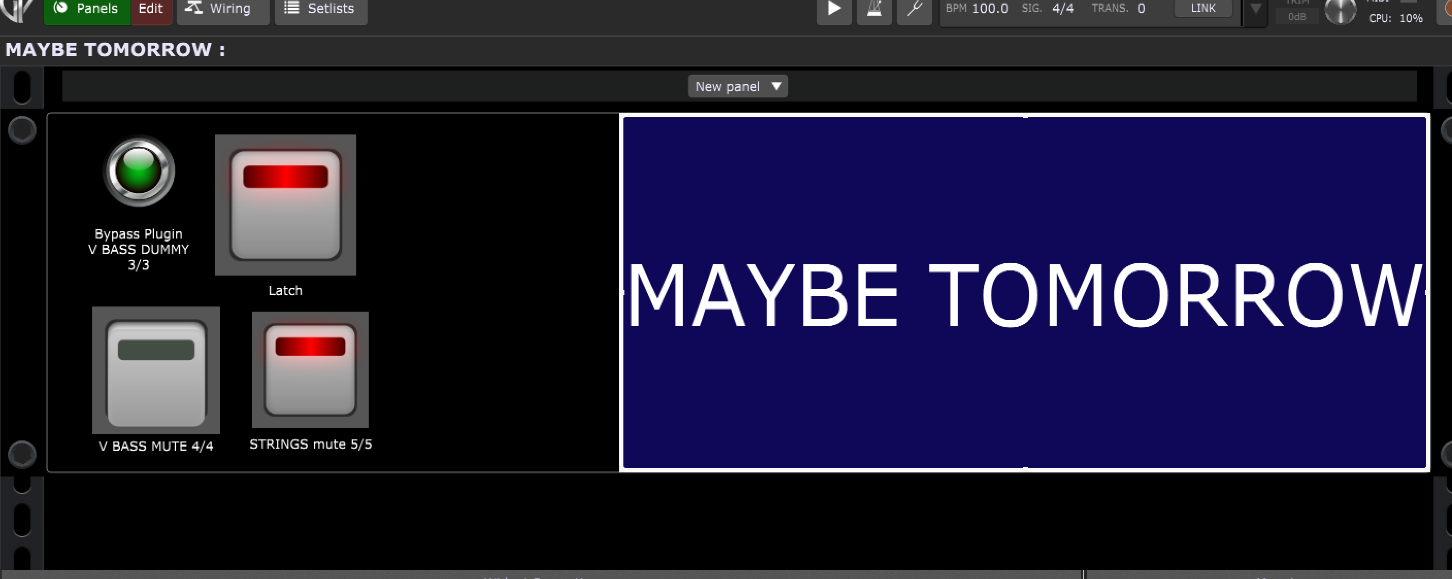This screenshot has width=1452, height=579.
Task: Click the MAYBE TOMORROW : rackspace title
Action: pos(115,50)
